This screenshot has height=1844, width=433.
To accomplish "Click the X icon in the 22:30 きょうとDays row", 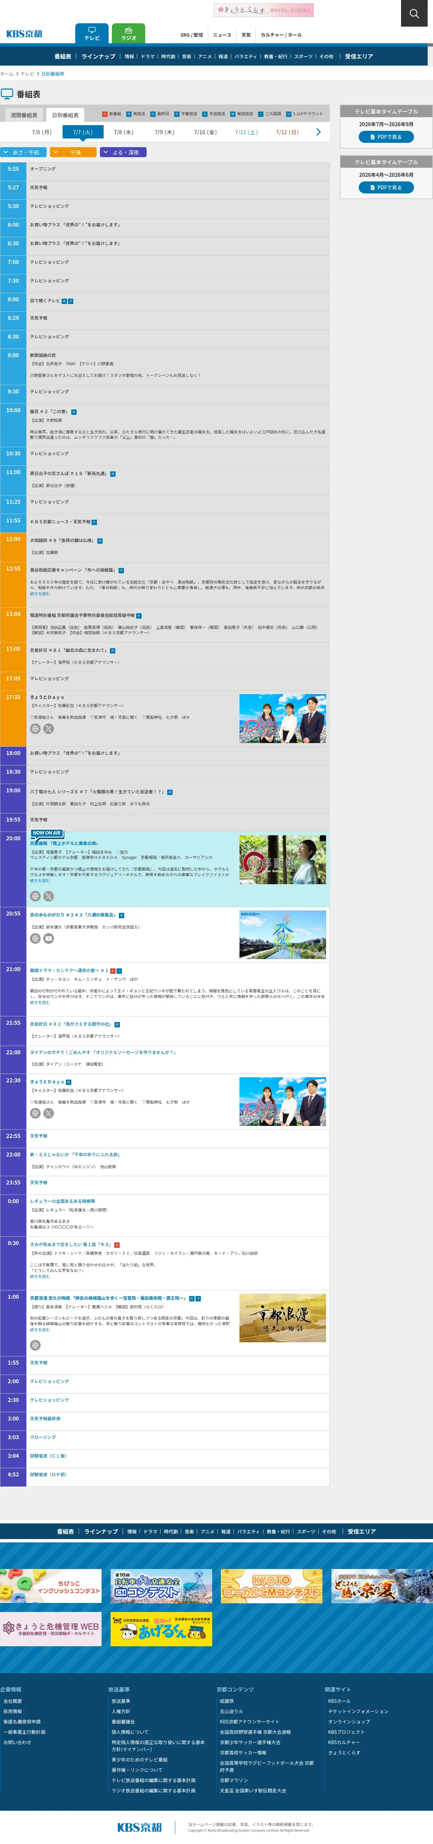I will coord(49,1113).
